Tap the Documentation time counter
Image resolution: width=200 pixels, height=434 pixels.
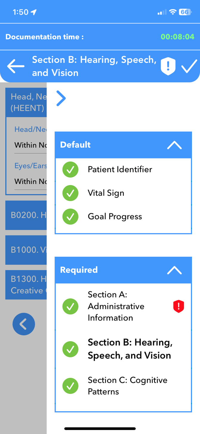point(177,37)
